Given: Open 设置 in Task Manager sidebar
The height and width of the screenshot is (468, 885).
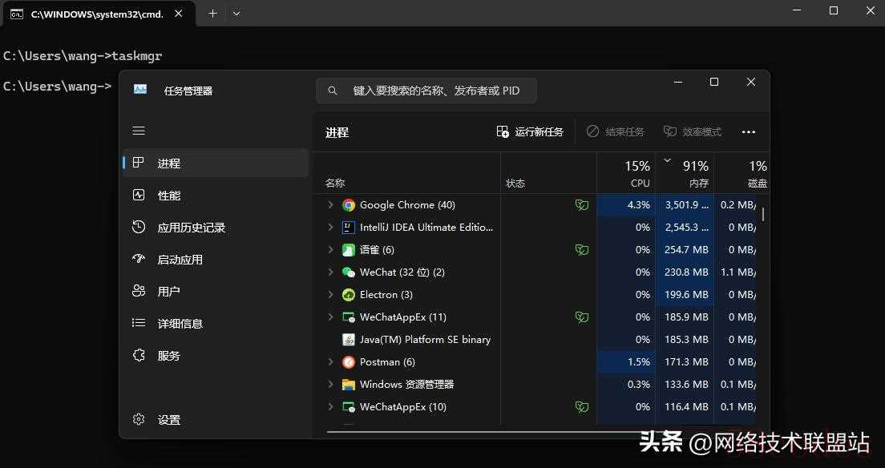Looking at the screenshot, I should click(x=168, y=420).
